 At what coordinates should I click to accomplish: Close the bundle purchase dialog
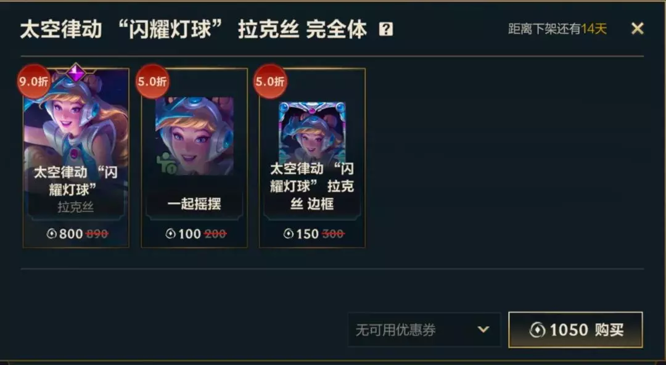(x=637, y=28)
